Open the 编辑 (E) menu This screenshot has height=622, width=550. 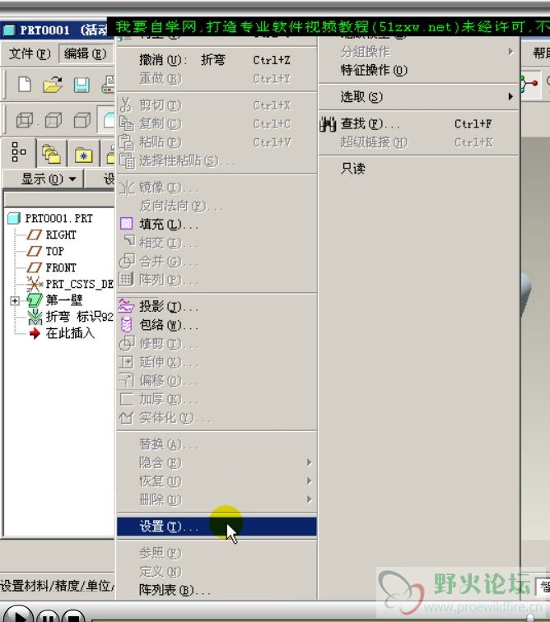(x=85, y=53)
